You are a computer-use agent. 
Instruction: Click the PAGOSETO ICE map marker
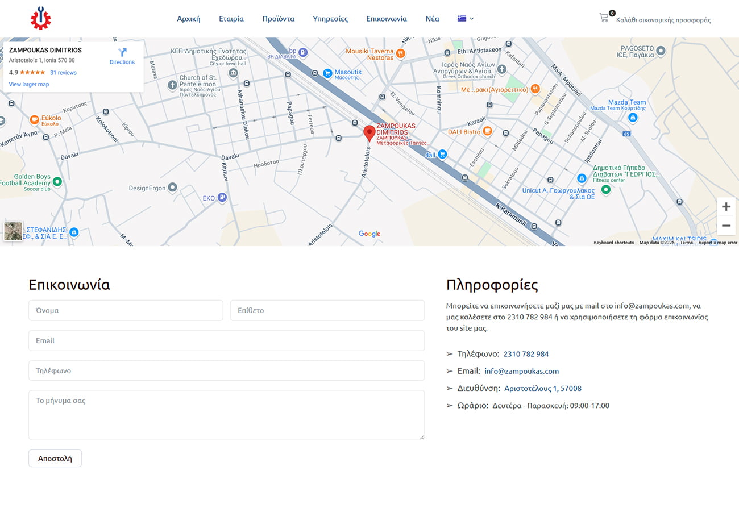pos(661,51)
